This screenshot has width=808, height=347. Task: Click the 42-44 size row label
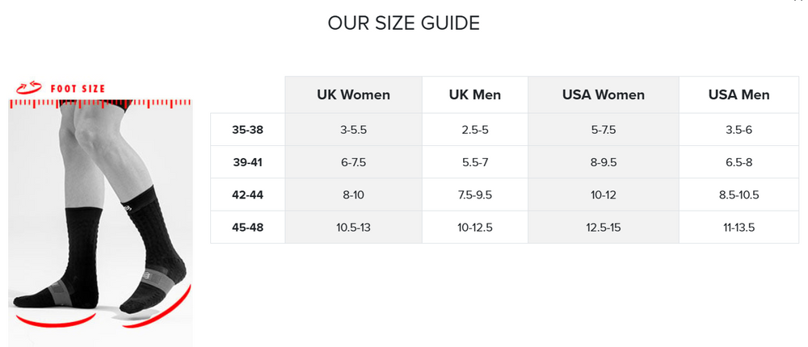point(247,194)
